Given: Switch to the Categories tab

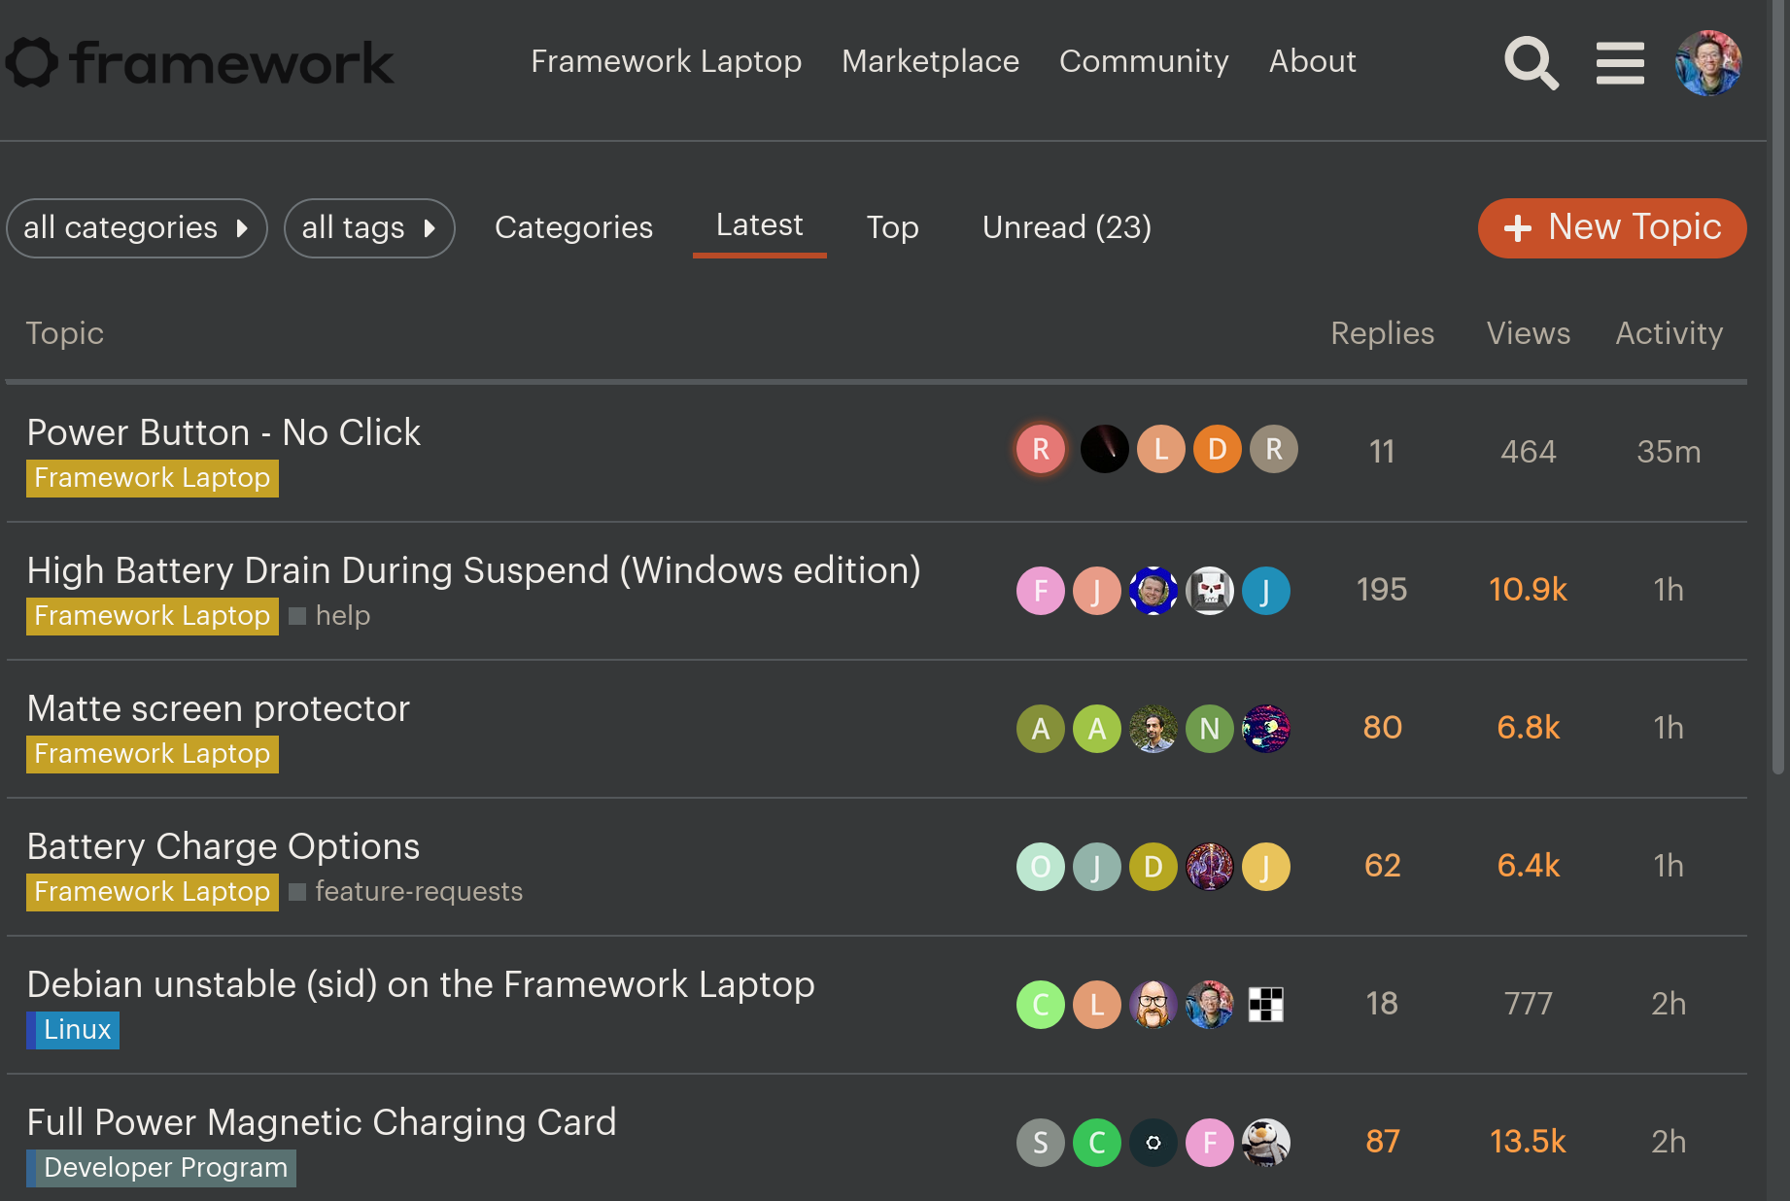Looking at the screenshot, I should click(x=573, y=227).
